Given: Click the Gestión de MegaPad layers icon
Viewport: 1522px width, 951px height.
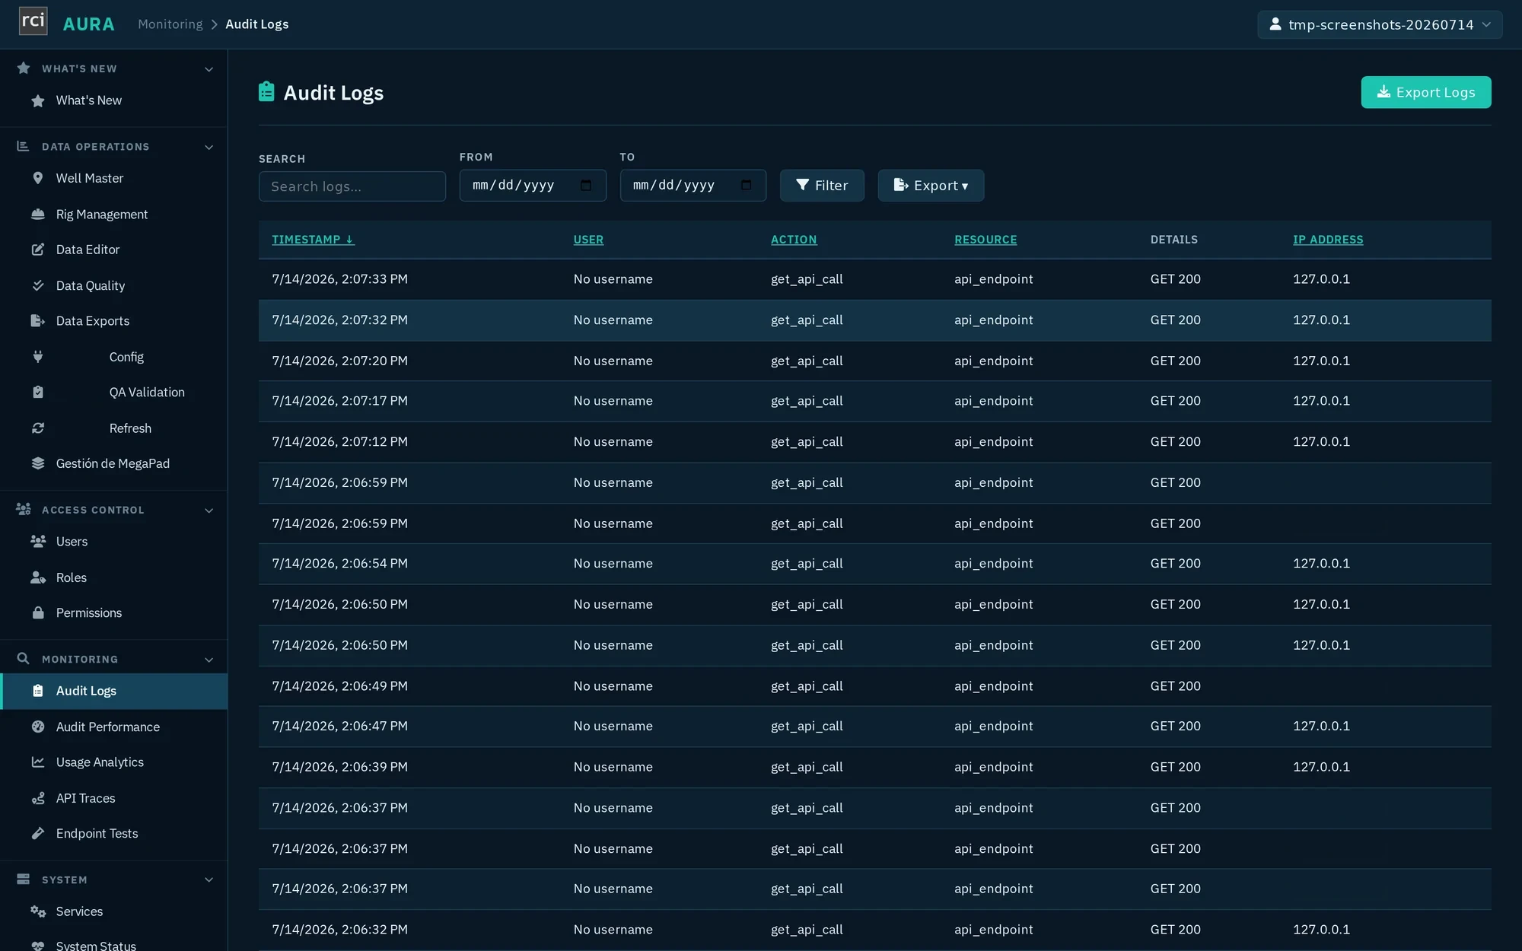Looking at the screenshot, I should [38, 463].
